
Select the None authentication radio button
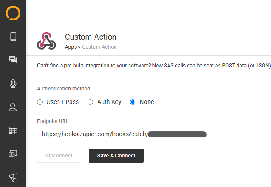pyautogui.click(x=133, y=102)
